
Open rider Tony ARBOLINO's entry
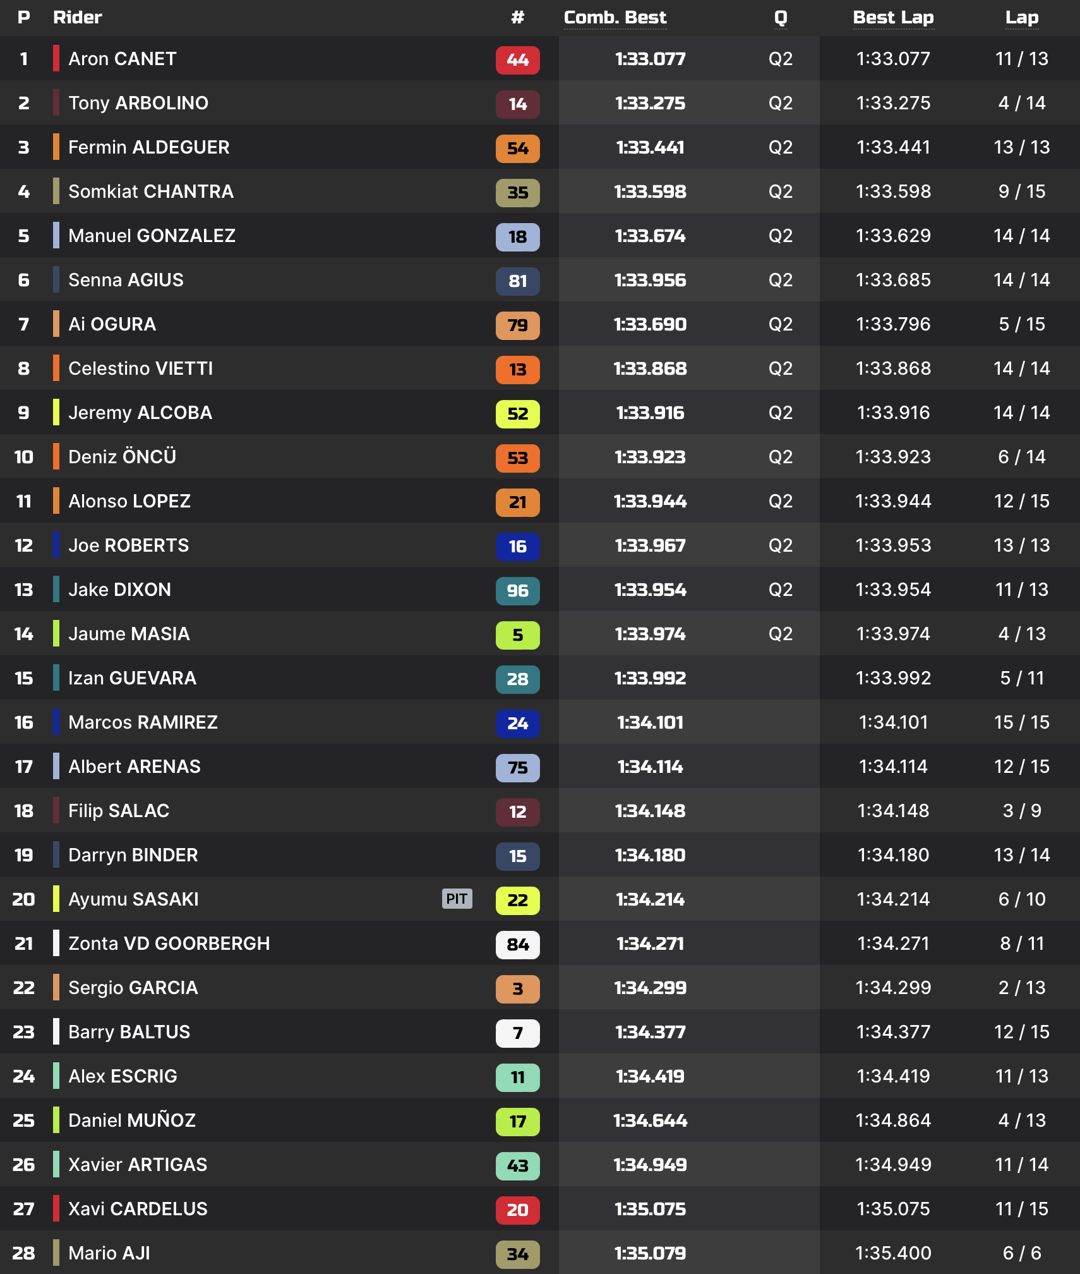(138, 103)
